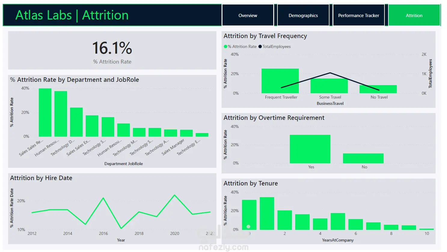Click the 'Frequent Traveller' axis label
Image resolution: width=447 pixels, height=252 pixels.
pyautogui.click(x=281, y=97)
